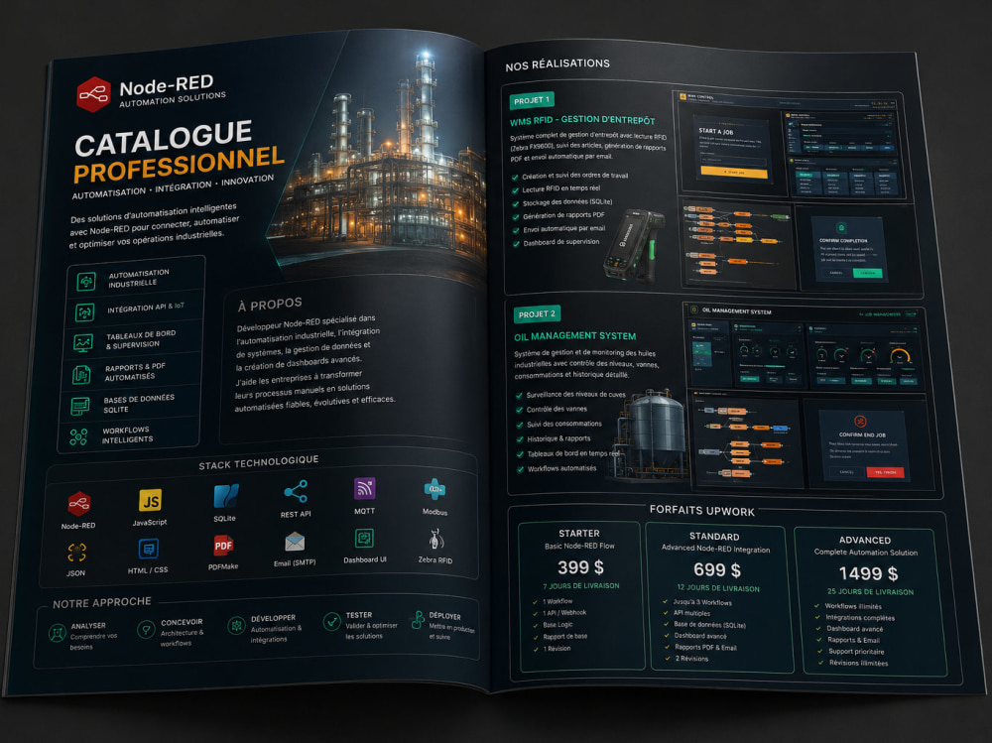
Task: Click the checkmark beside Contrôle des vannes
Action: point(520,411)
